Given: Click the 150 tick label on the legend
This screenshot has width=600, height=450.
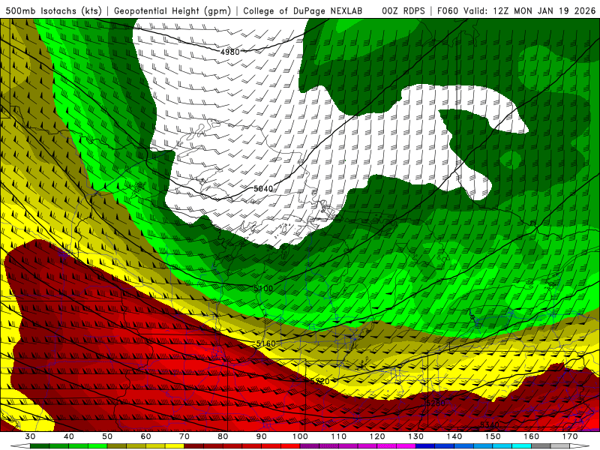Looking at the screenshot, I should click(x=493, y=436).
